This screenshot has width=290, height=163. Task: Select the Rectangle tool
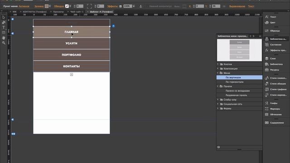(4, 33)
